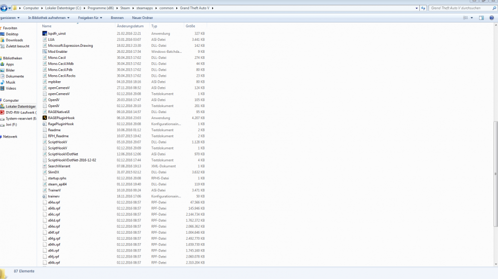
Task: Open the Dokumente library
Action: point(14,76)
